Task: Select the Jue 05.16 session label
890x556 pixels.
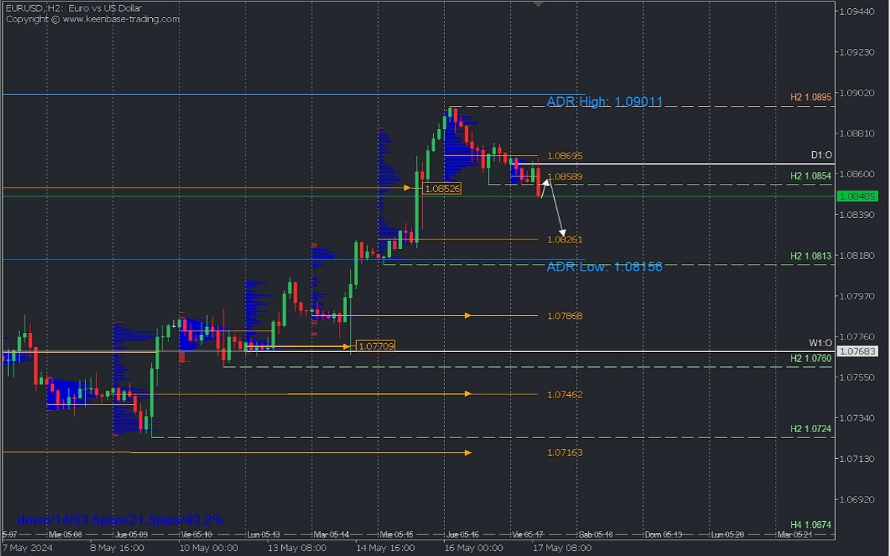Action: pos(463,534)
